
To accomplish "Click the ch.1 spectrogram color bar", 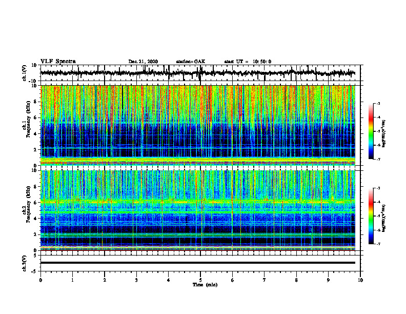I will 371,131.
